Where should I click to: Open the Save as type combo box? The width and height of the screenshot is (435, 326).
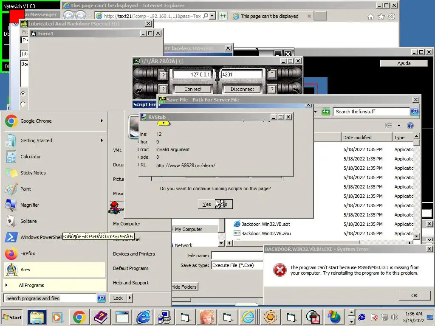tap(237, 265)
